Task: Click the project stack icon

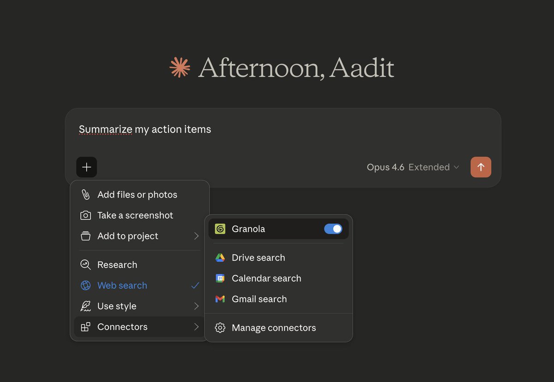Action: coord(85,236)
